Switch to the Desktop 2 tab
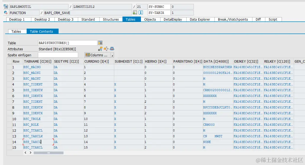Image resolution: width=305 pixels, height=165 pixels. coord(42,19)
